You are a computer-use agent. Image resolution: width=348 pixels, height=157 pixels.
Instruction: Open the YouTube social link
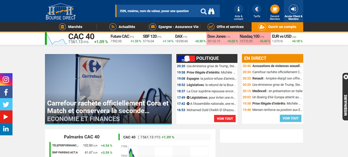pos(6,117)
